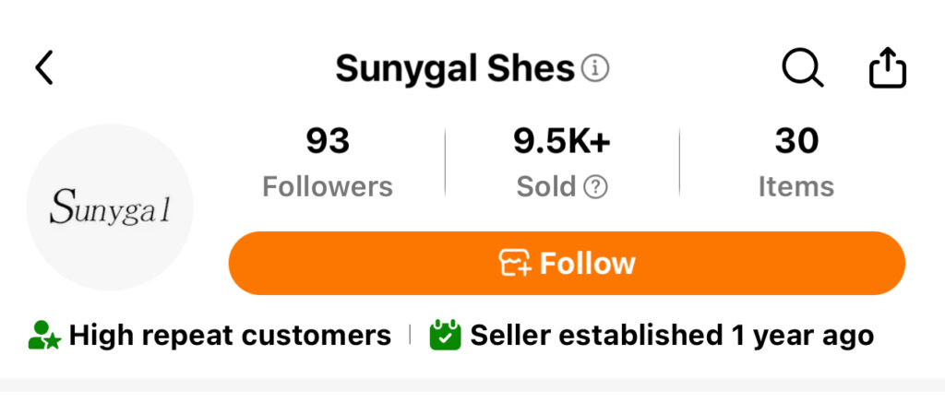The image size is (945, 402).
Task: Click Seller established 1 year ago text
Action: click(x=672, y=336)
